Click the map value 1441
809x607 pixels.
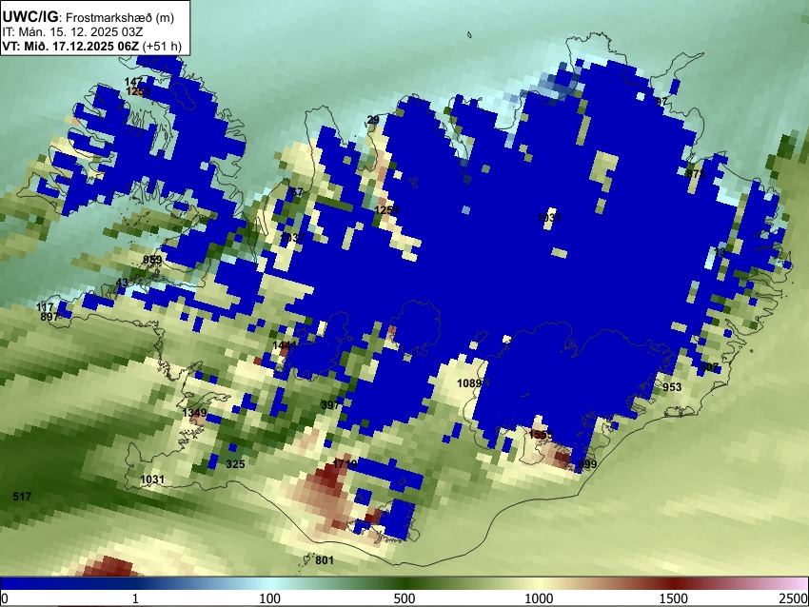pos(285,345)
